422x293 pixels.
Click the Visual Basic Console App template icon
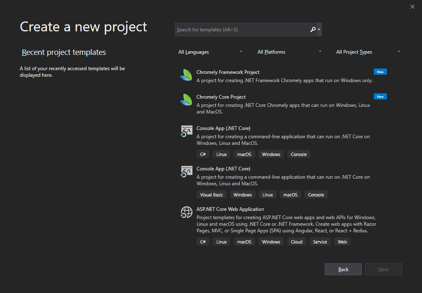click(187, 172)
